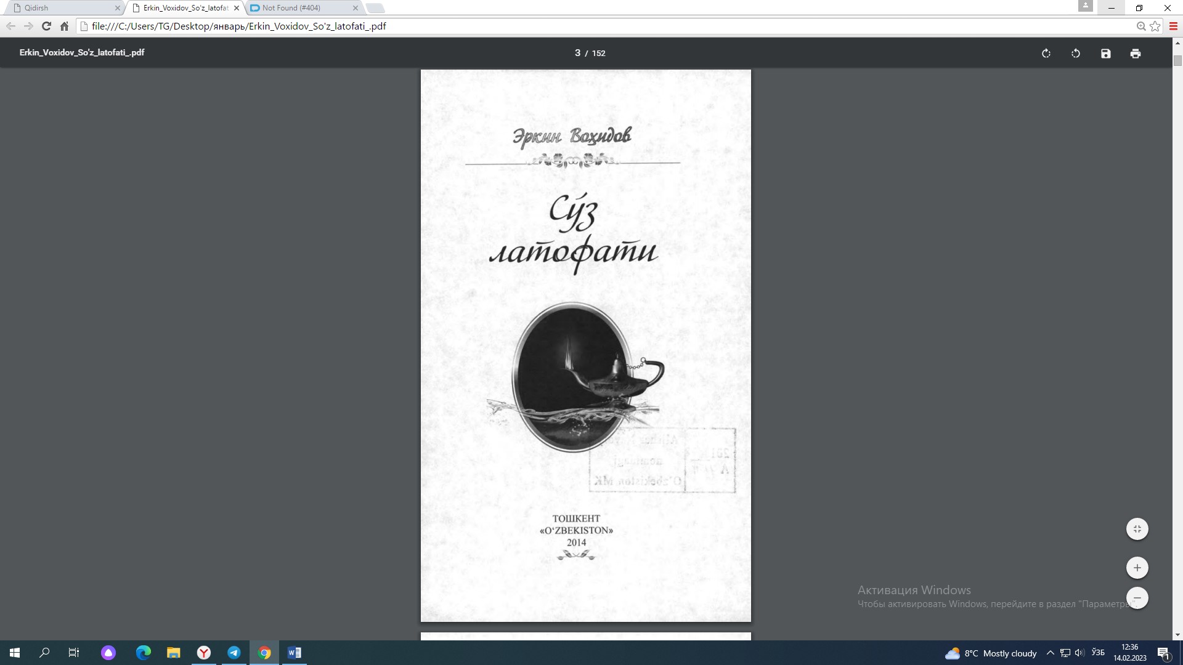Zoom in with the plus button

(x=1137, y=568)
